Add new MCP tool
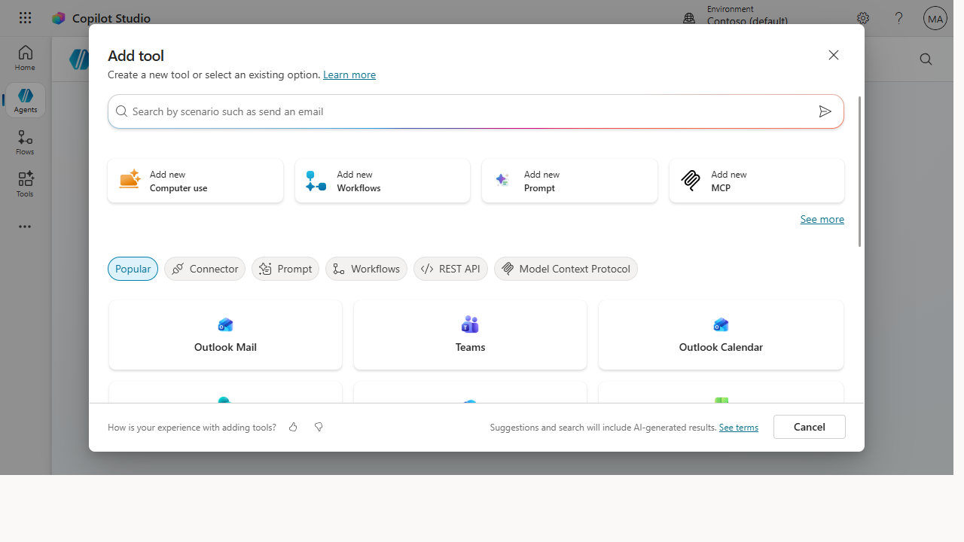The width and height of the screenshot is (964, 542). pos(757,181)
